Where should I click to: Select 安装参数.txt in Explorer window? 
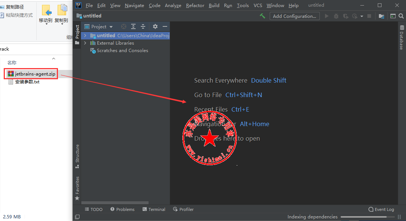click(x=24, y=82)
